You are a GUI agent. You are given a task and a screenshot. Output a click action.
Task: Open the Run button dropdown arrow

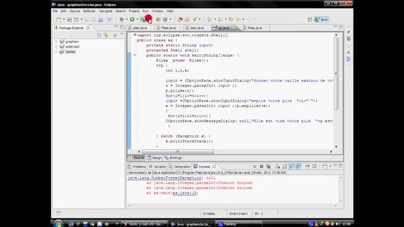coord(137,20)
